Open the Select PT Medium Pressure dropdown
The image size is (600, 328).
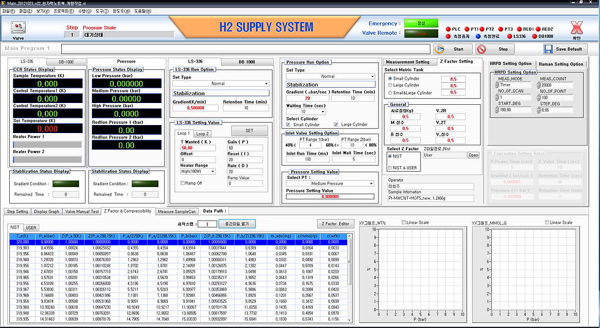pos(330,183)
